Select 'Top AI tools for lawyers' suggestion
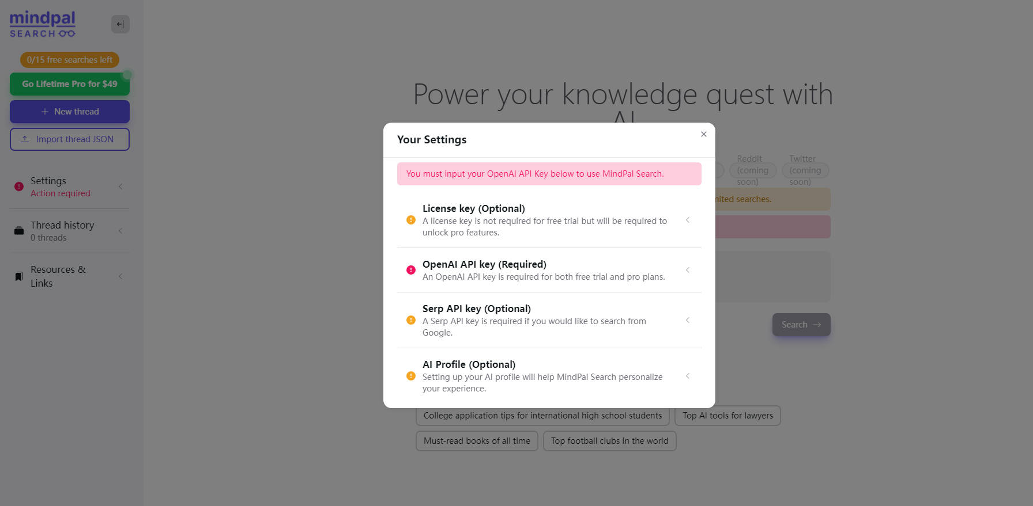 [x=727, y=416]
